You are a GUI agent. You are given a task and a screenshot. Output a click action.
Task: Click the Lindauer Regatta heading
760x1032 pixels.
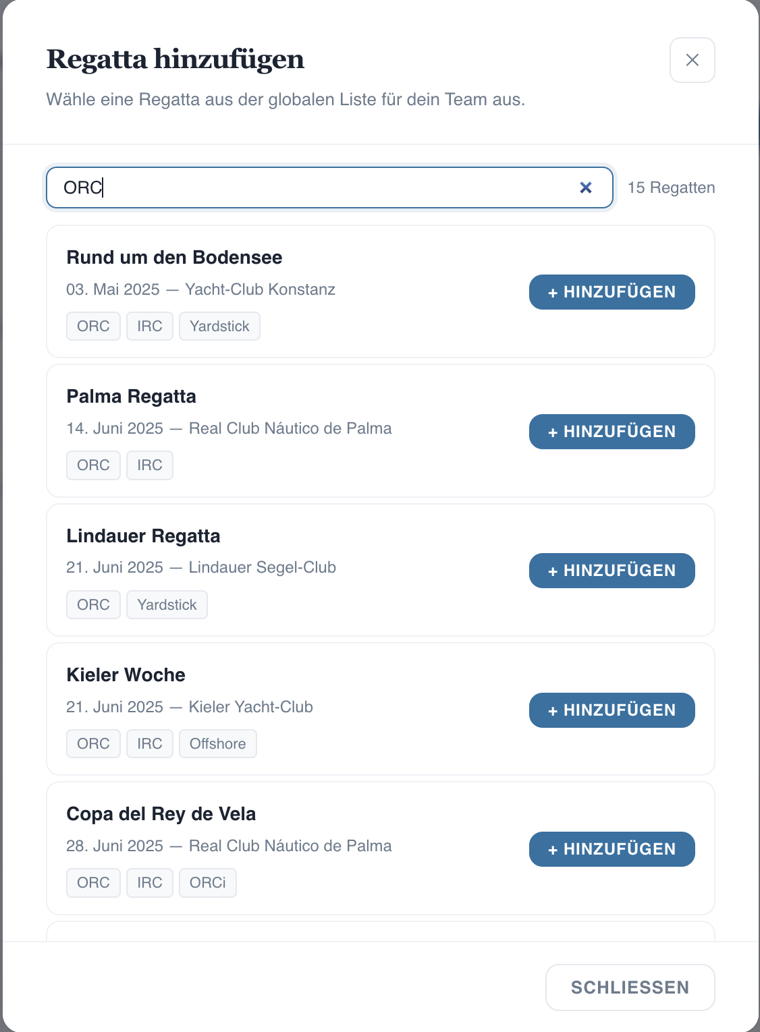point(143,536)
